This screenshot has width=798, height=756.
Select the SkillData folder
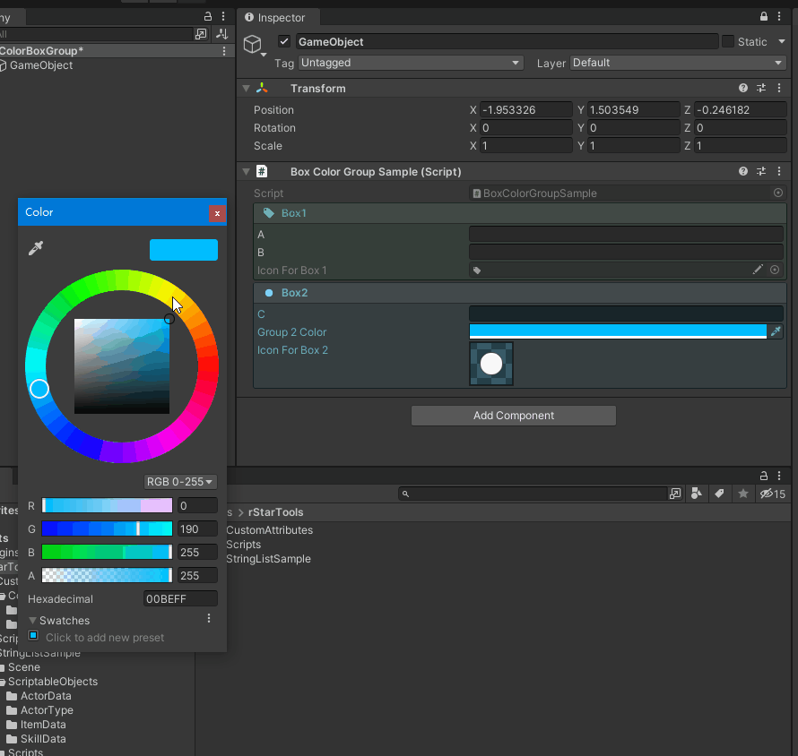point(43,738)
